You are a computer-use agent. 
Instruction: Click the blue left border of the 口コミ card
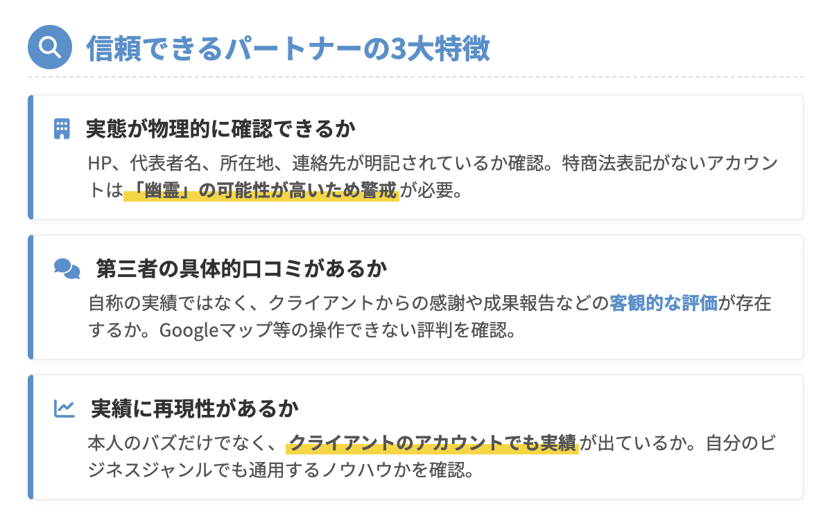click(x=31, y=297)
